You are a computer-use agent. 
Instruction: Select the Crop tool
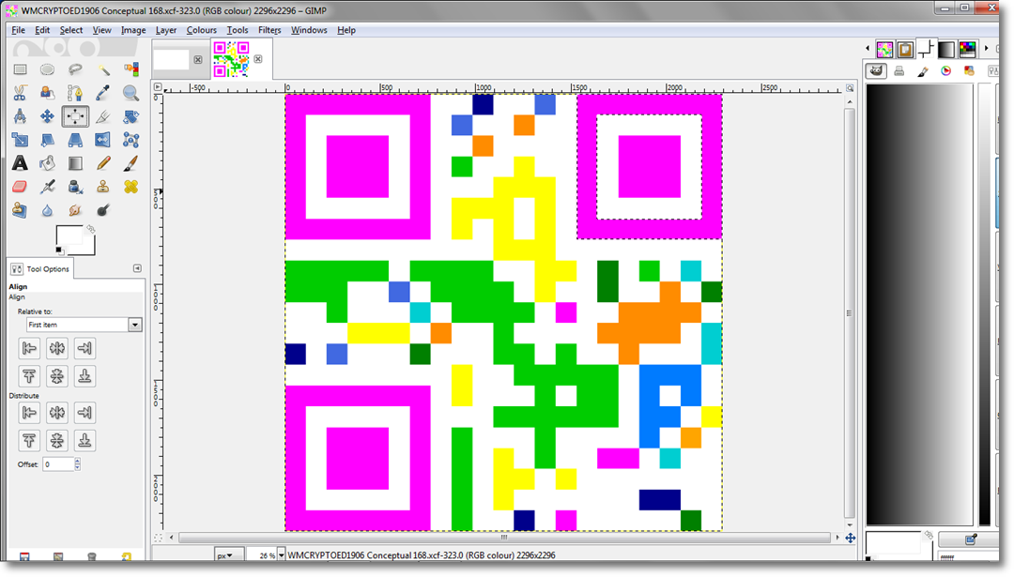[x=103, y=116]
